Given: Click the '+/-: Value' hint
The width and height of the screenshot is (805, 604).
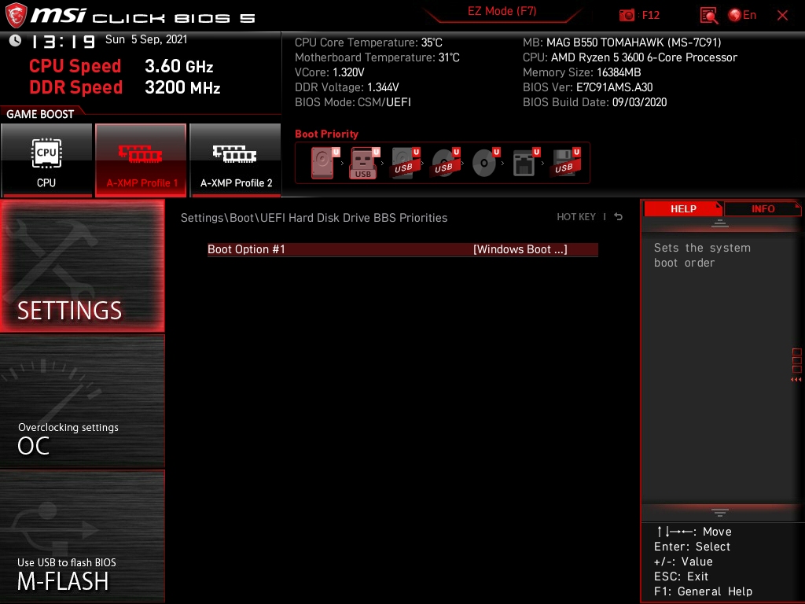Looking at the screenshot, I should click(683, 562).
